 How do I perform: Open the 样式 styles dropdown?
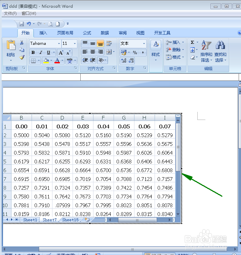coord(156,55)
